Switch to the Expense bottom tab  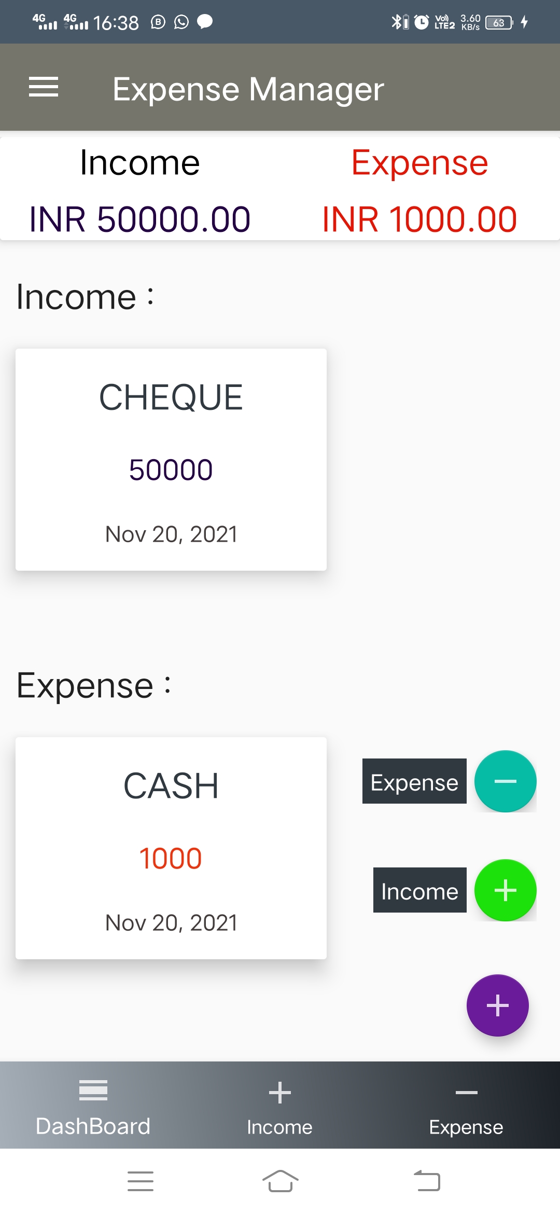pyautogui.click(x=466, y=1106)
